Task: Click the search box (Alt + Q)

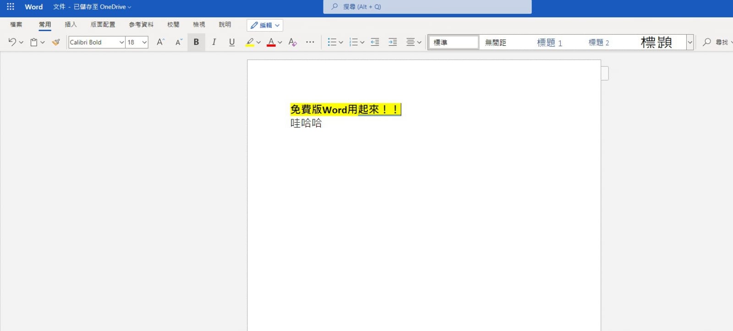Action: (427, 7)
